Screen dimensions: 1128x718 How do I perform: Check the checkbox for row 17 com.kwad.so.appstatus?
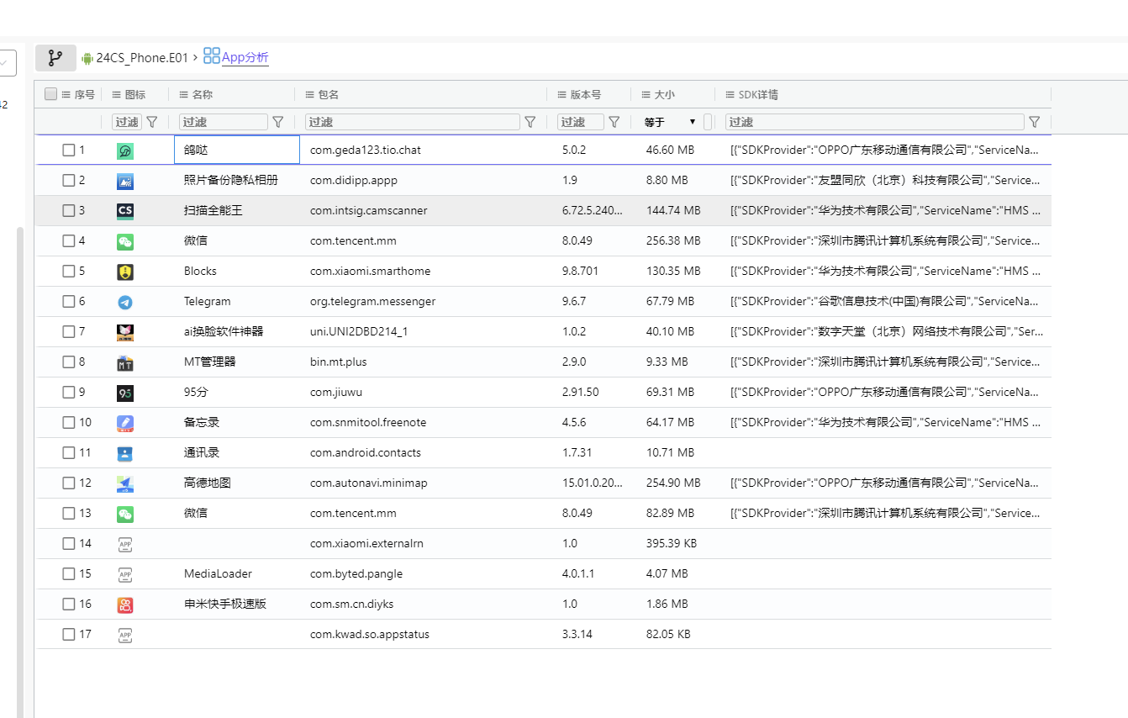(69, 634)
